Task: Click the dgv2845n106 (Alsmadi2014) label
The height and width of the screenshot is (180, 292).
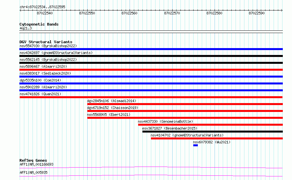Action: (112, 101)
